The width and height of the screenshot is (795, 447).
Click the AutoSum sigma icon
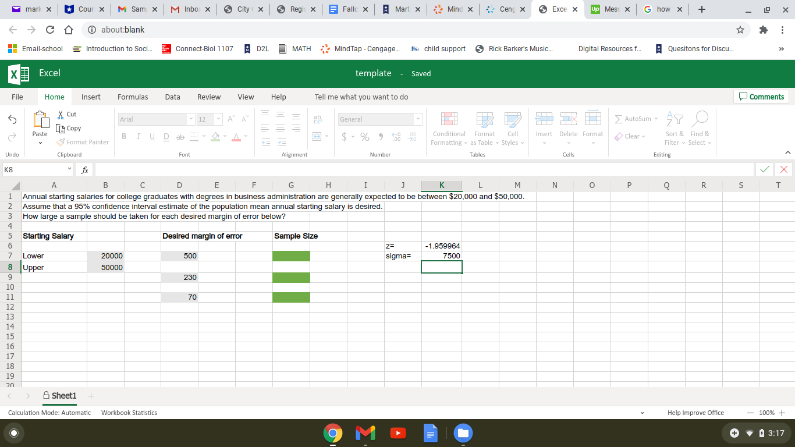619,119
